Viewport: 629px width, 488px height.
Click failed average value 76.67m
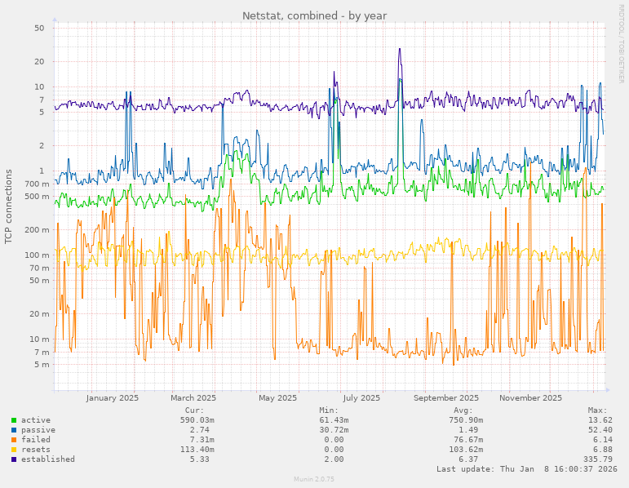(x=468, y=440)
